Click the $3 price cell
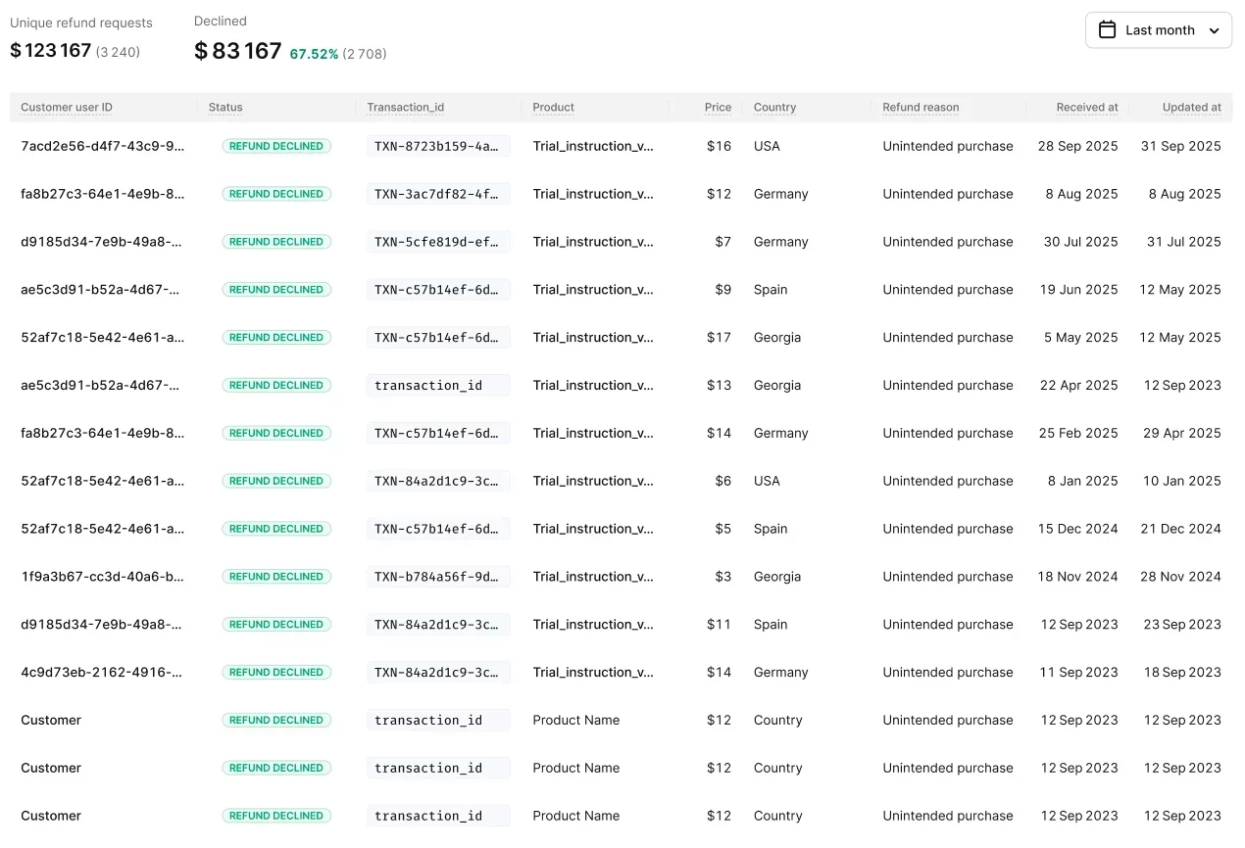The image size is (1245, 848). click(722, 577)
